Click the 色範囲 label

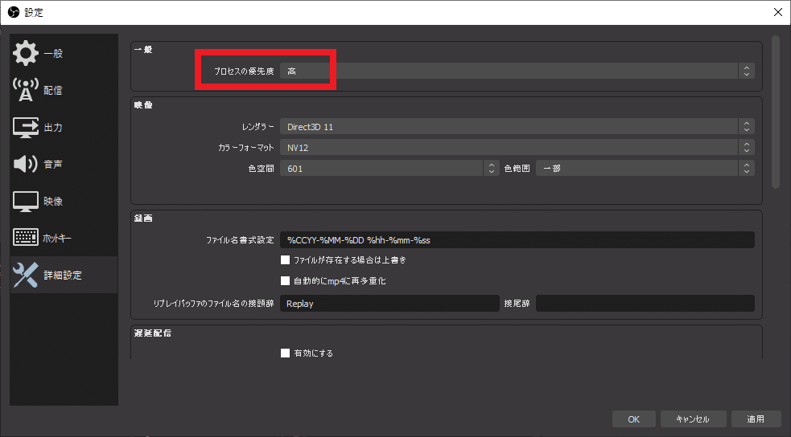(517, 169)
